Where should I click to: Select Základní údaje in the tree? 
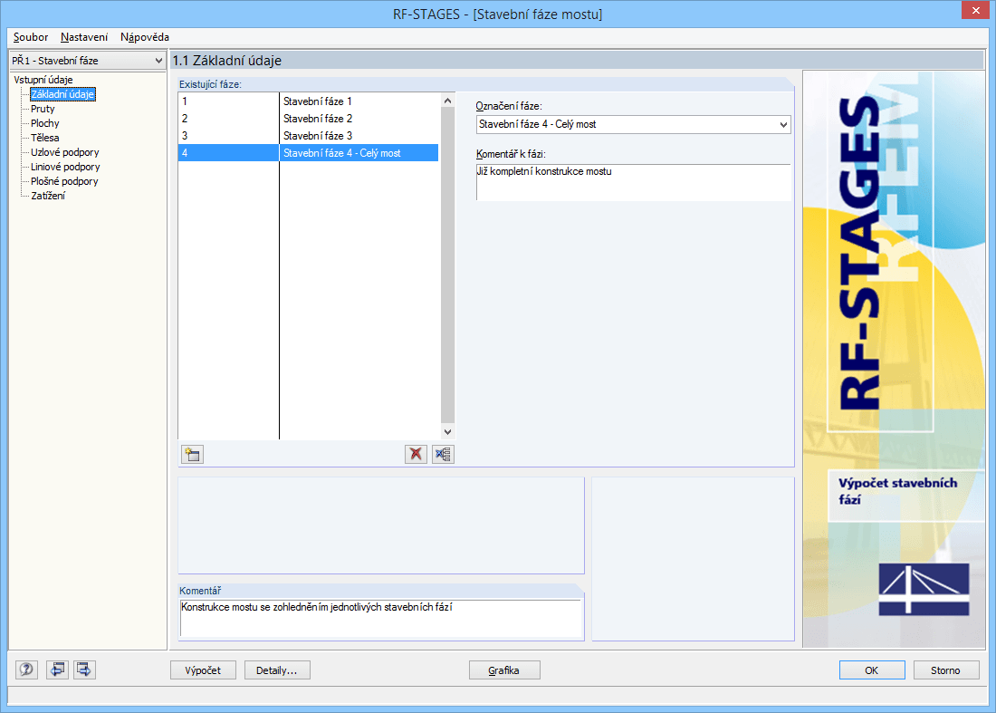pos(62,94)
